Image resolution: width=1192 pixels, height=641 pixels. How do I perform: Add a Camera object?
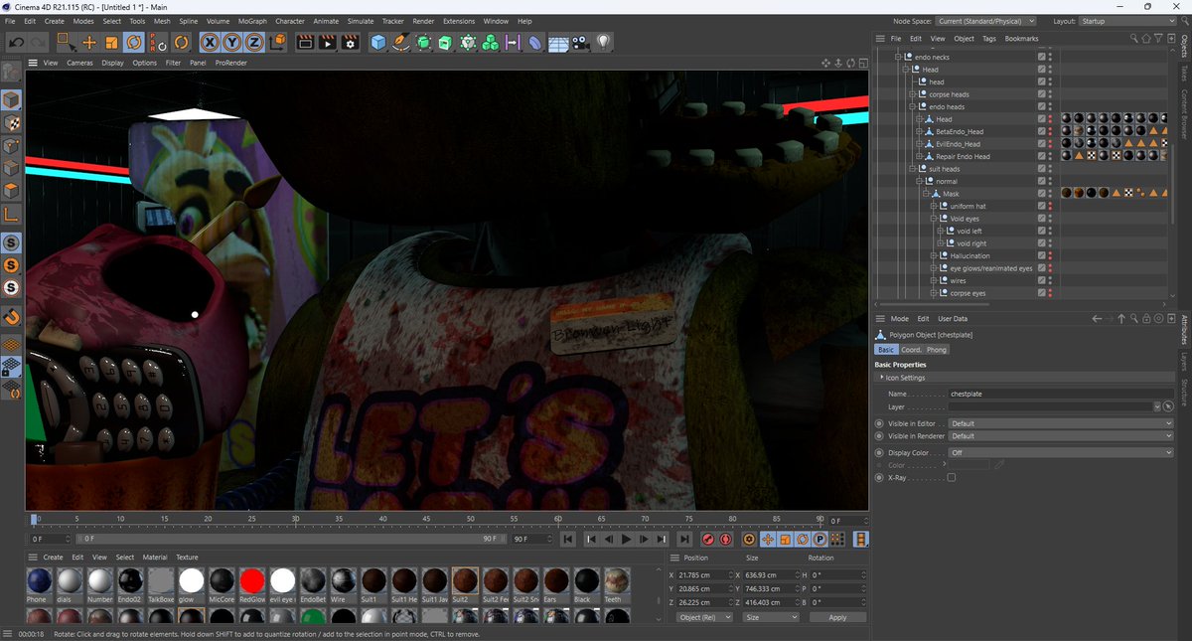click(x=581, y=43)
